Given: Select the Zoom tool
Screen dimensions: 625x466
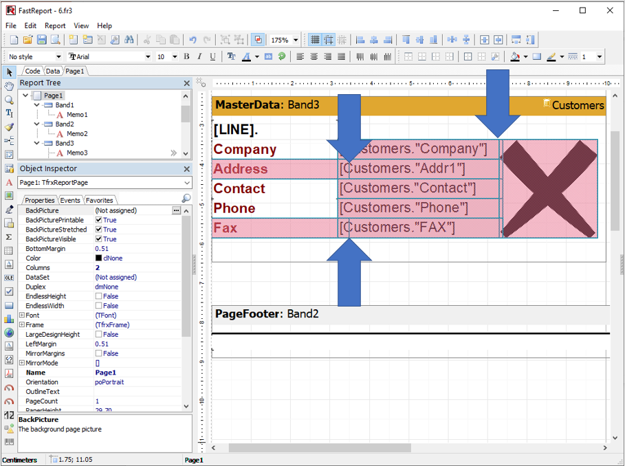Looking at the screenshot, I should point(9,100).
